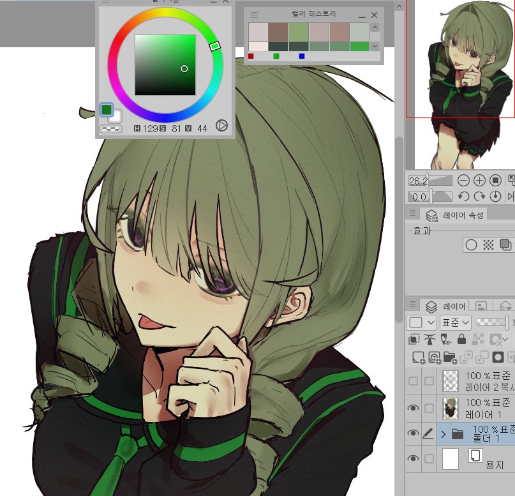
Task: Pick the bright green swatch in color history
Action: tap(359, 47)
